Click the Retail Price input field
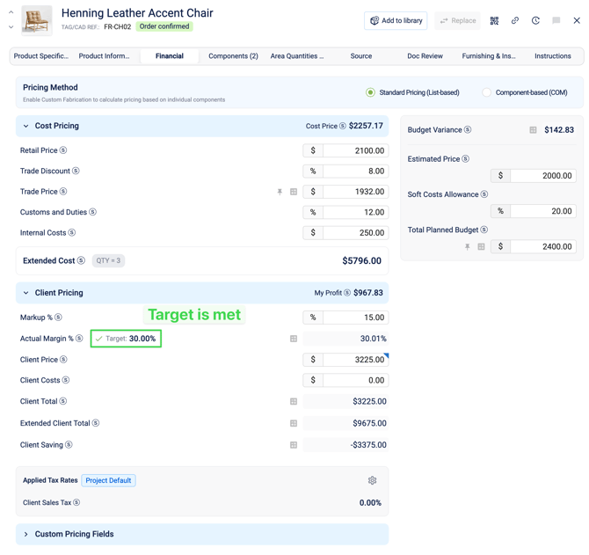Image resolution: width=589 pixels, height=555 pixels. pos(355,150)
